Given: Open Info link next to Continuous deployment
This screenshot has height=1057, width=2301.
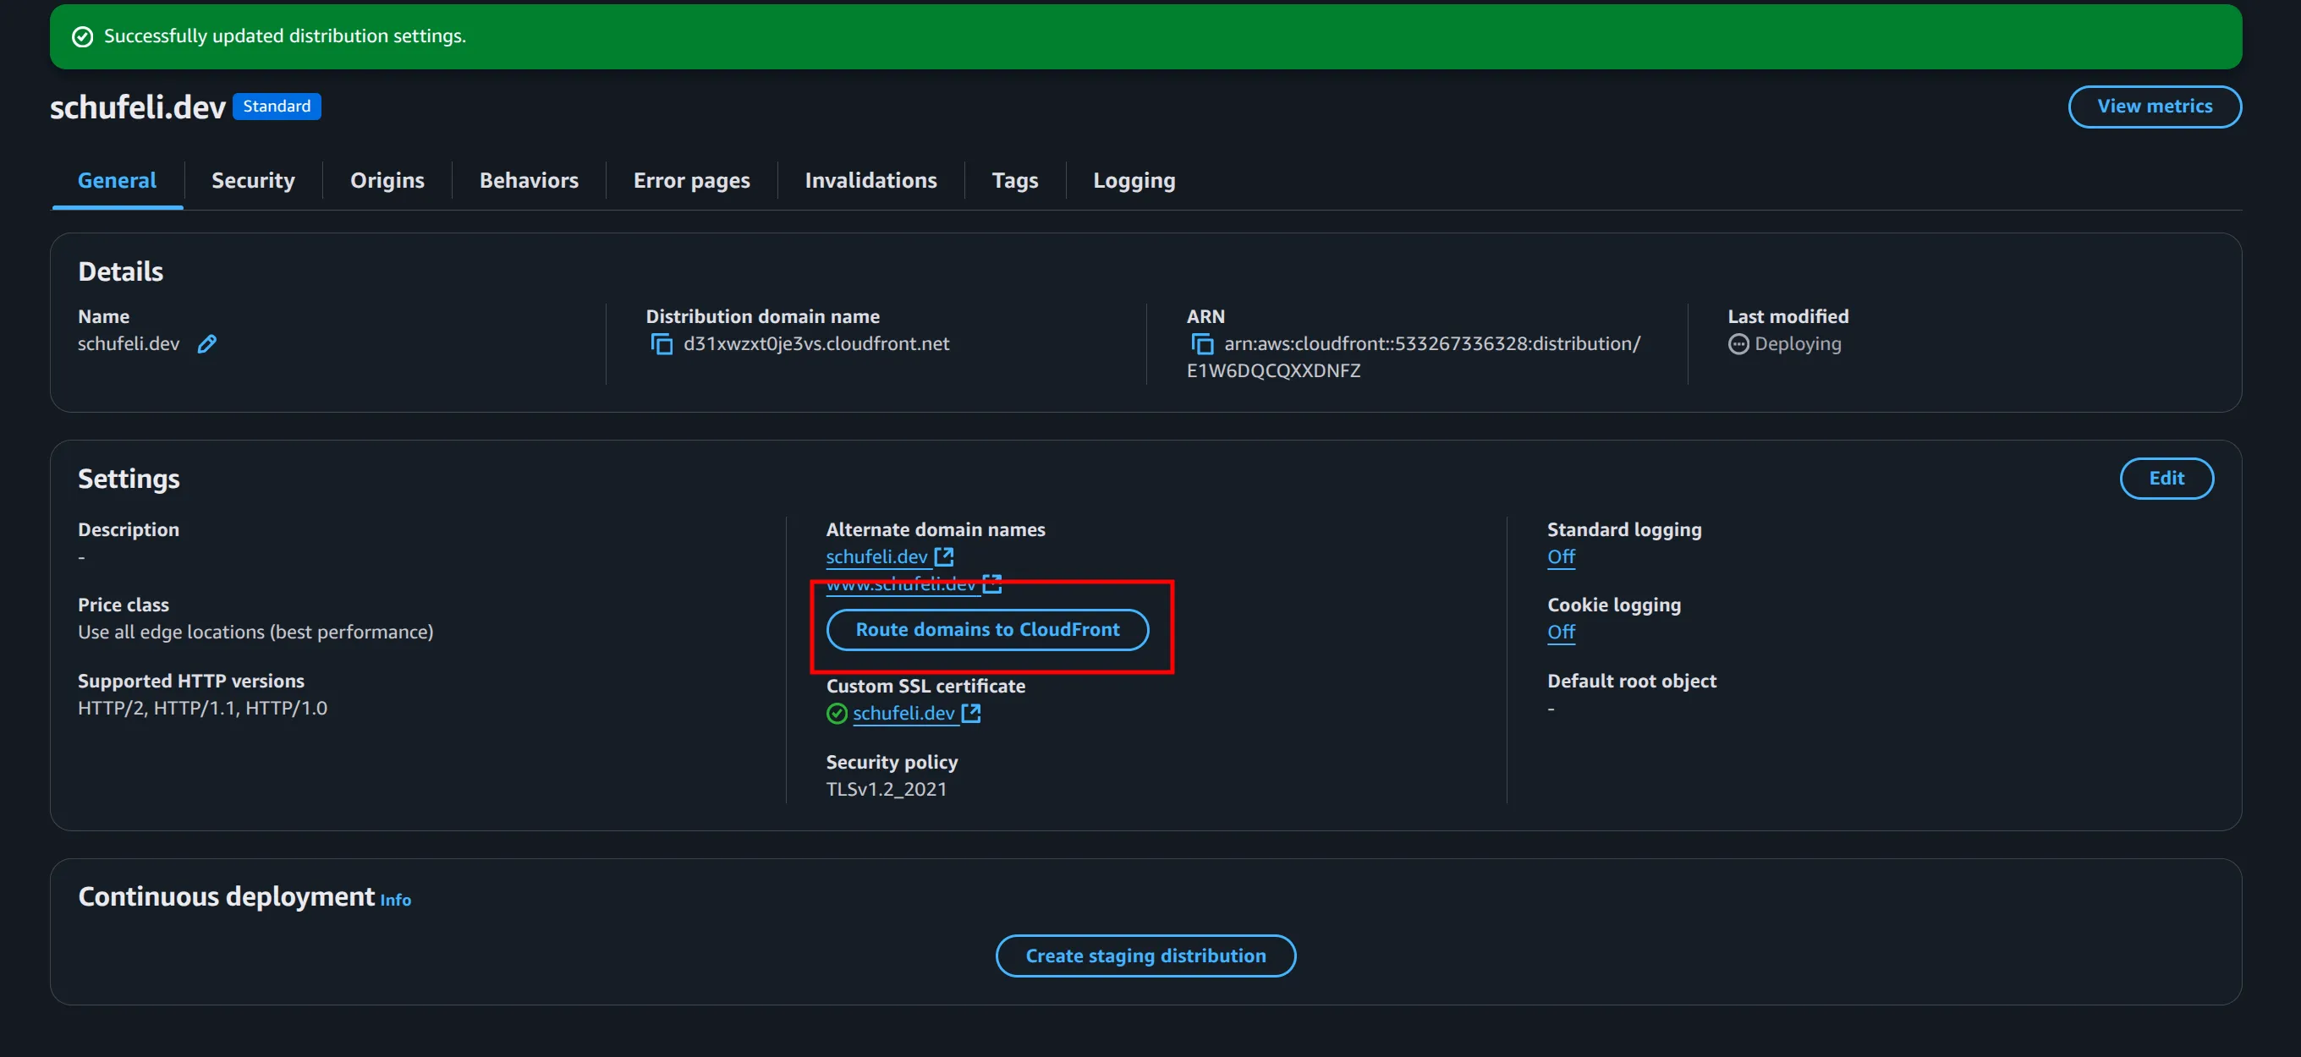Looking at the screenshot, I should (395, 900).
